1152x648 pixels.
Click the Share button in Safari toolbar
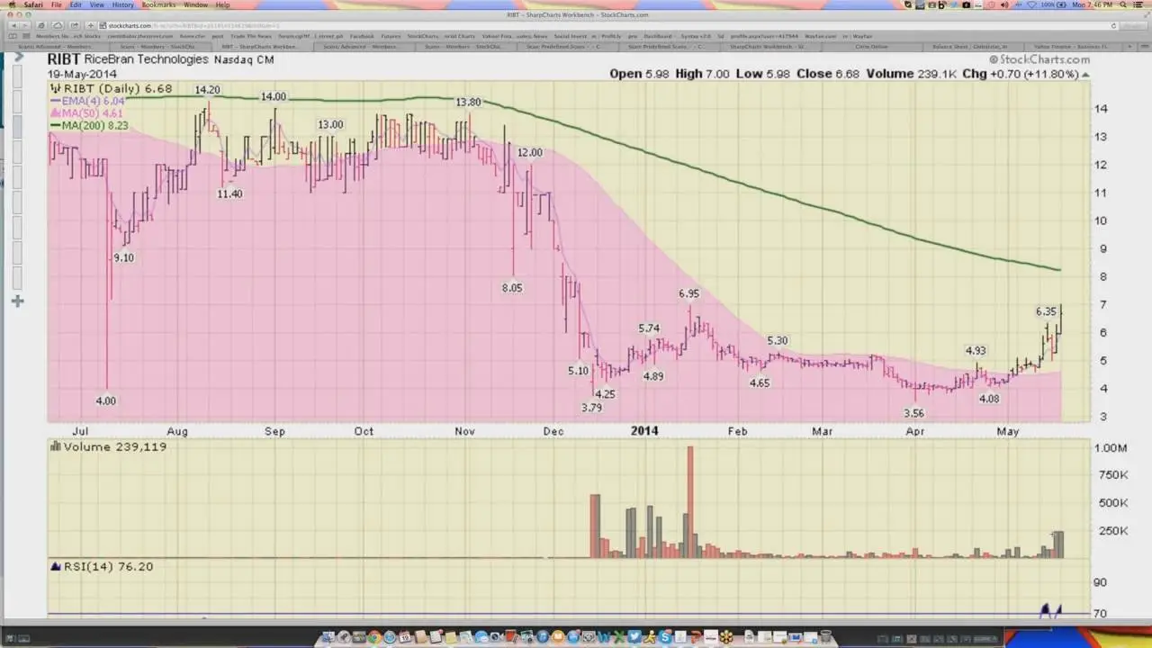point(75,25)
